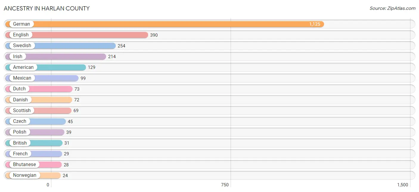Viewport: 419px width, 192px height.
Task: Click the 0 axis label
Action: click(x=48, y=185)
